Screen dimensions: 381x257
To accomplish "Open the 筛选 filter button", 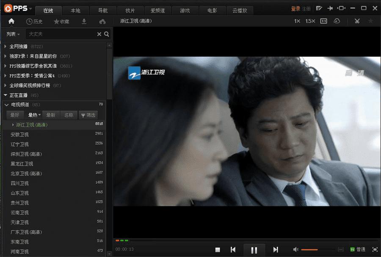I will click(88, 115).
